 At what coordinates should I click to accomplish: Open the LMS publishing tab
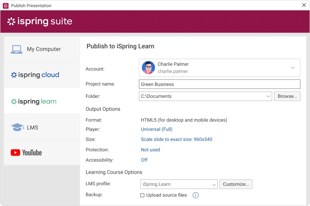coord(42,127)
